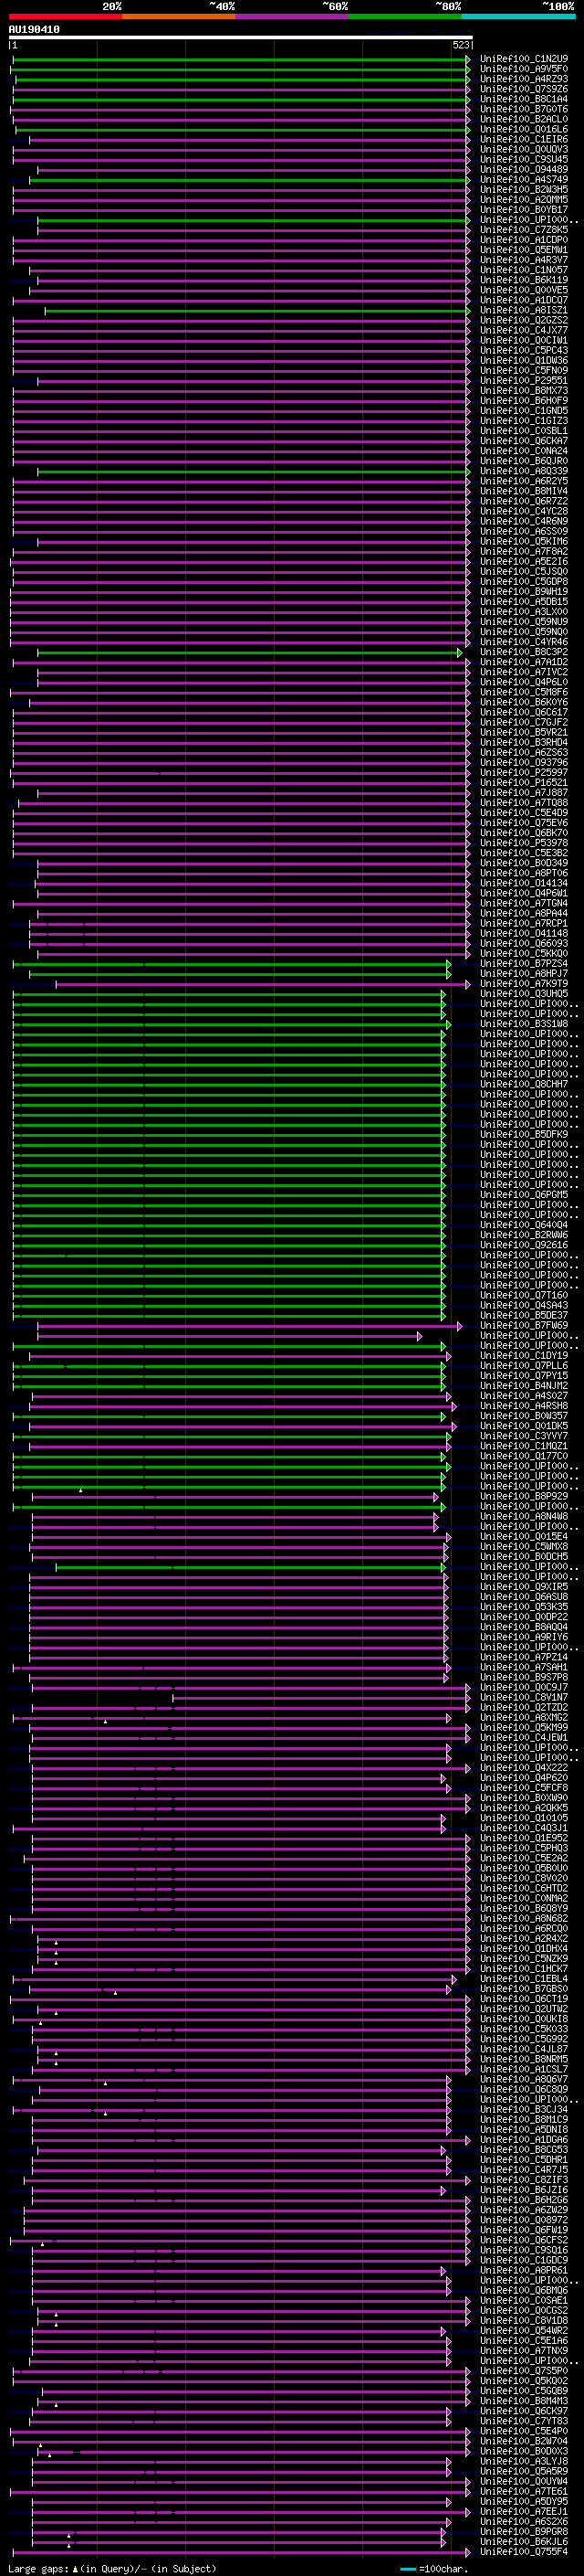The height and width of the screenshot is (2576, 584).
Task: Select the UniRef100_Q5EMW1 label
Action: pos(524,250)
